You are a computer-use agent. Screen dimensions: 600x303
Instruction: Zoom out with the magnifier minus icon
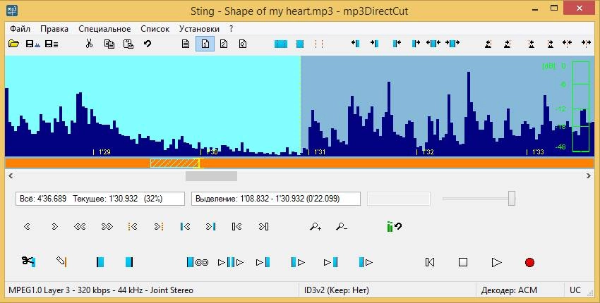[342, 227]
